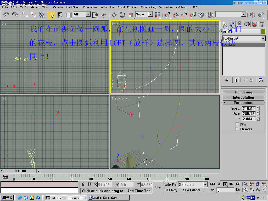Click the Radius value field
The height and width of the screenshot is (201, 268).
[x=249, y=109]
